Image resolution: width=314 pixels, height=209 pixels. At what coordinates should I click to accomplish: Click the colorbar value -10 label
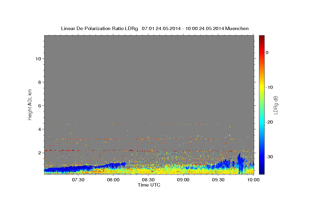pyautogui.click(x=270, y=87)
